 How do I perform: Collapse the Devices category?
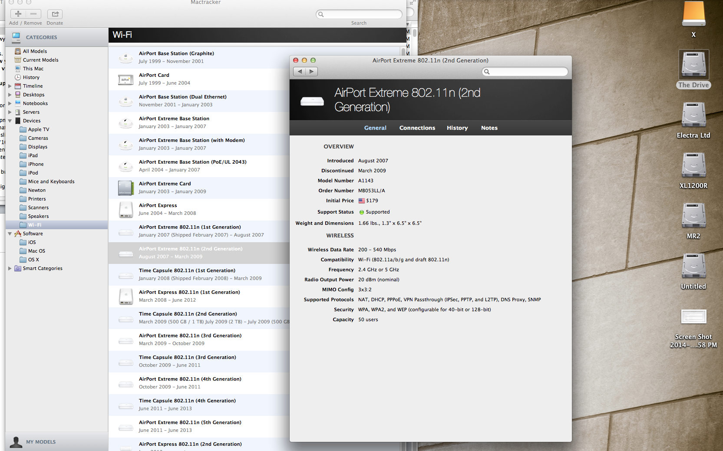click(x=10, y=121)
